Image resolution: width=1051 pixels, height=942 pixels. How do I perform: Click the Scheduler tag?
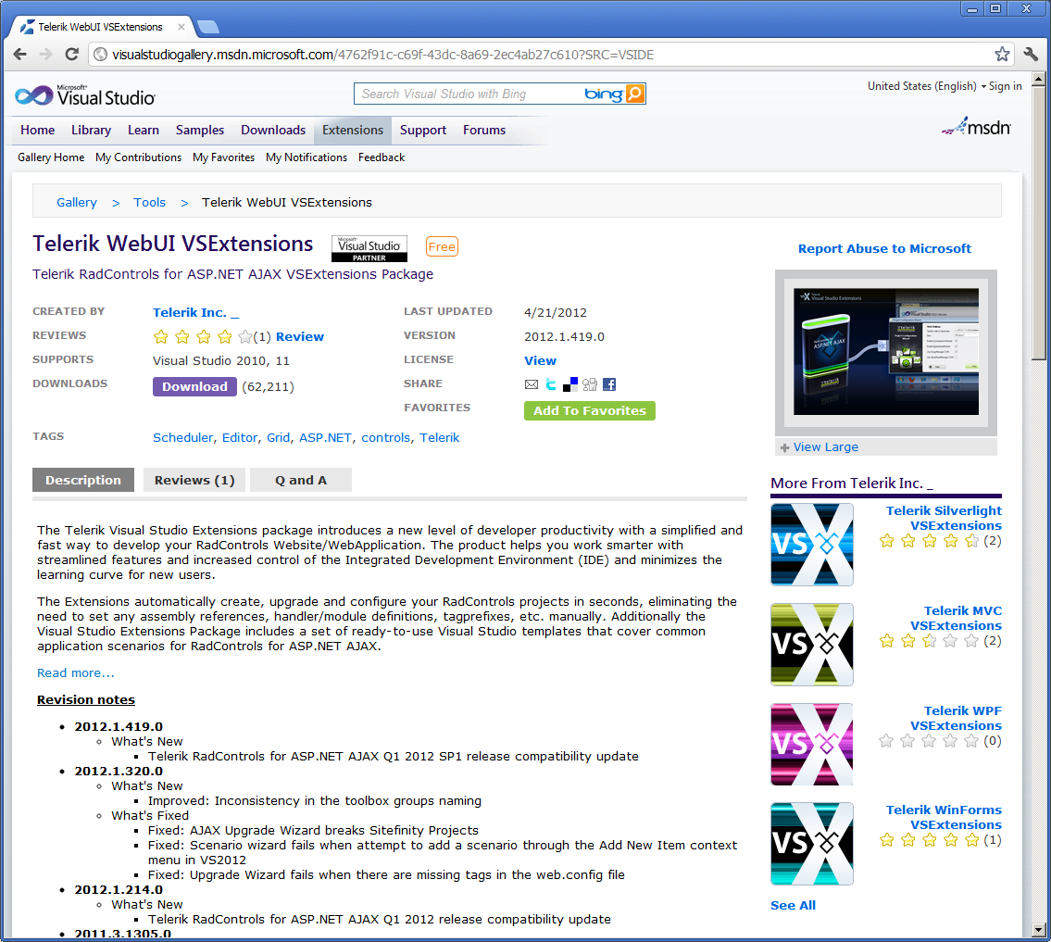click(x=183, y=438)
